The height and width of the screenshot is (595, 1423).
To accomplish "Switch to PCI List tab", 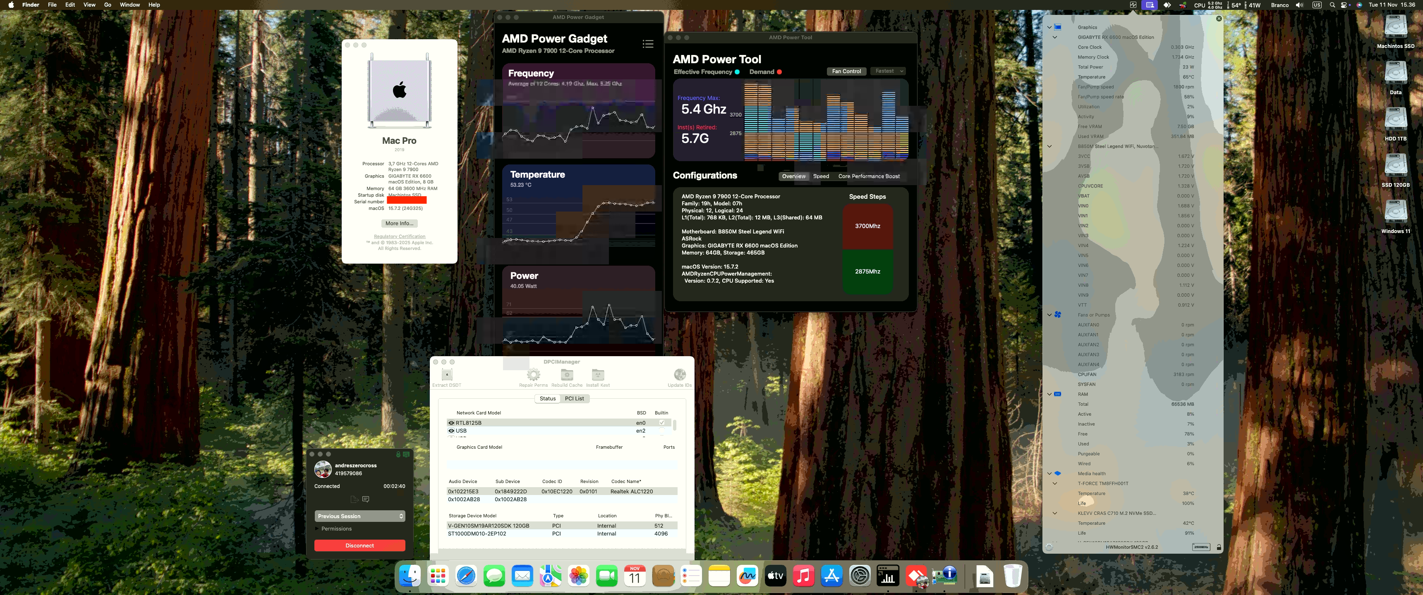I will pos(575,398).
